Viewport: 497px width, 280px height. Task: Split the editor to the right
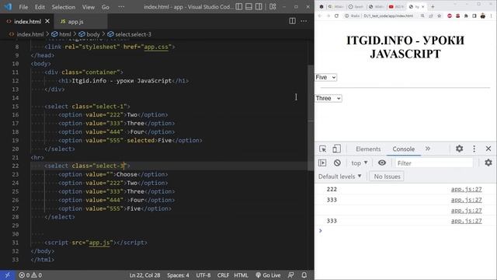(292, 21)
